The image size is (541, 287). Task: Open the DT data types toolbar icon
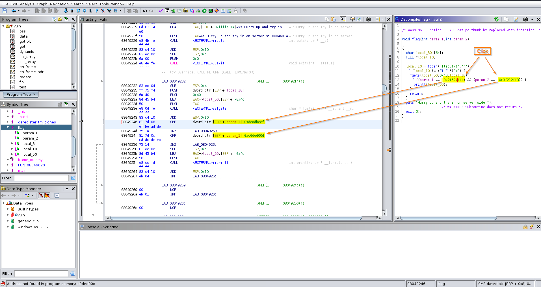click(186, 11)
